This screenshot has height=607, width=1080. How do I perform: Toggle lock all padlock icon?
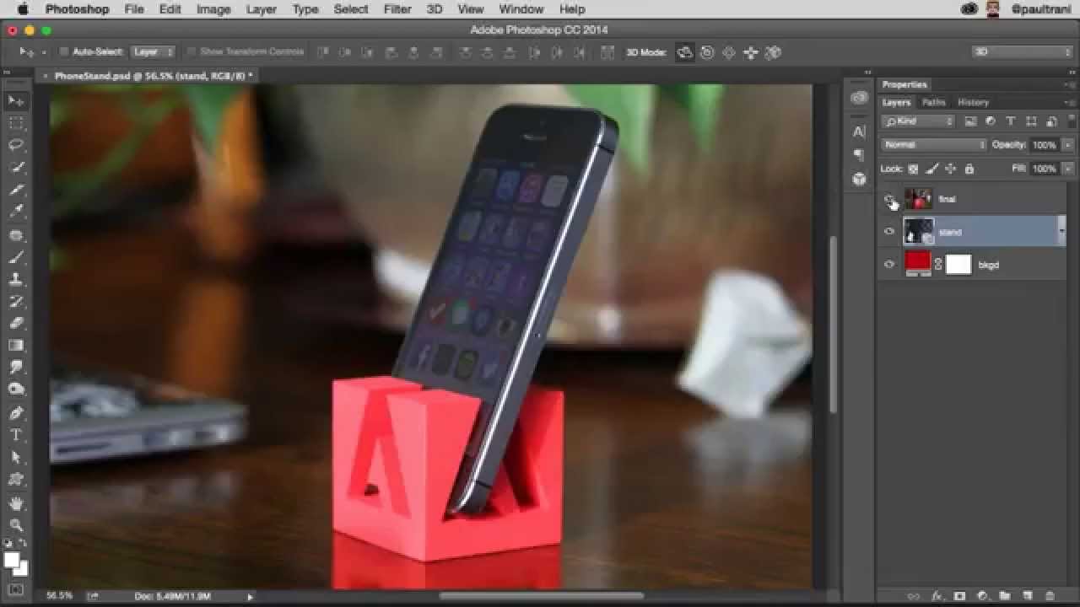tap(969, 169)
